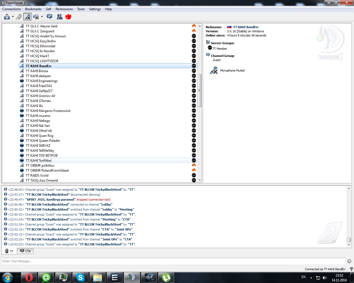Toggle the Mute Microphone toolbar button
The image size is (354, 283).
27,17
